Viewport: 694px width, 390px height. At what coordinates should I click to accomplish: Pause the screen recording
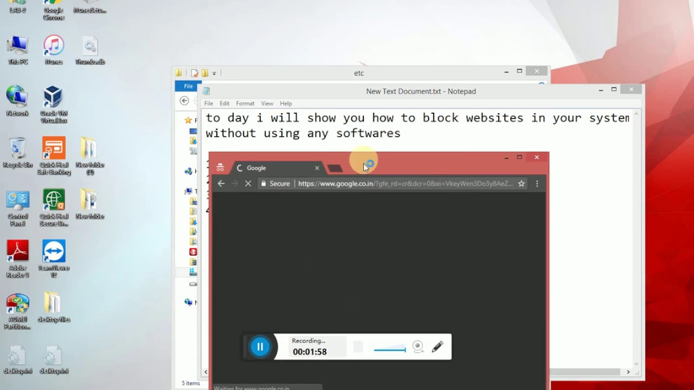point(260,347)
